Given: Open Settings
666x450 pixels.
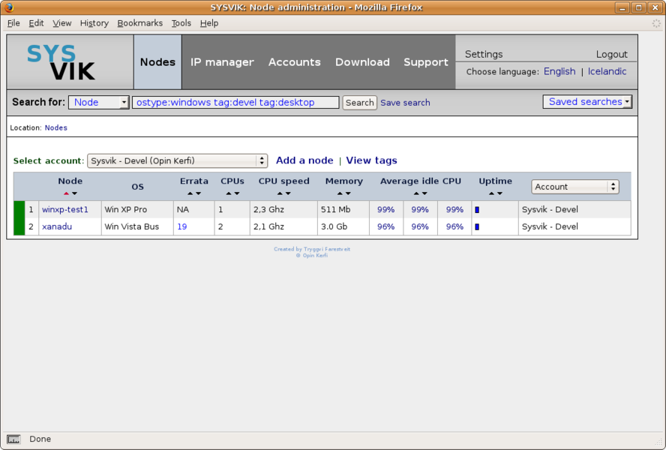Looking at the screenshot, I should tap(484, 54).
